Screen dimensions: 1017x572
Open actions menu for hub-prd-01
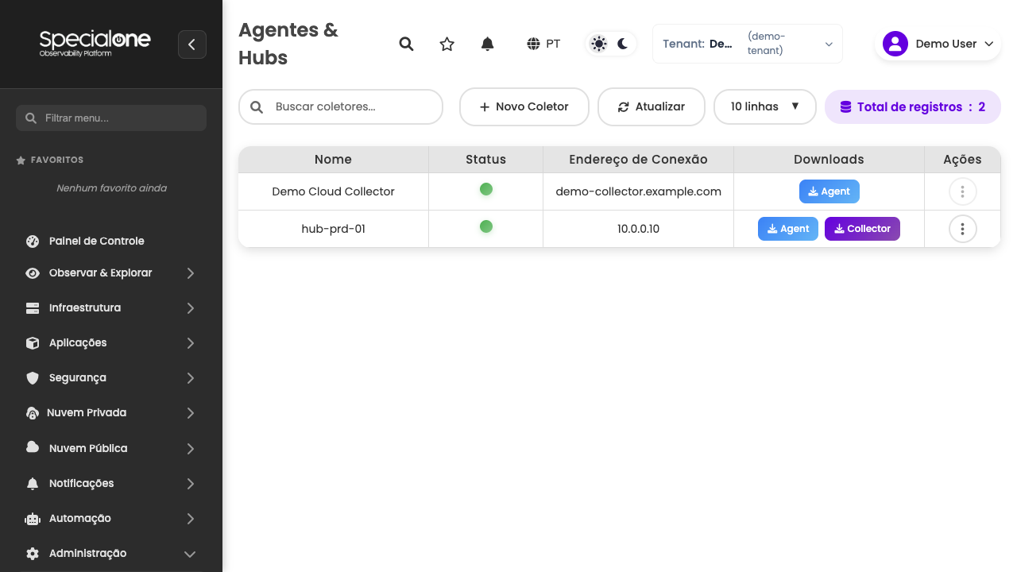pos(963,229)
